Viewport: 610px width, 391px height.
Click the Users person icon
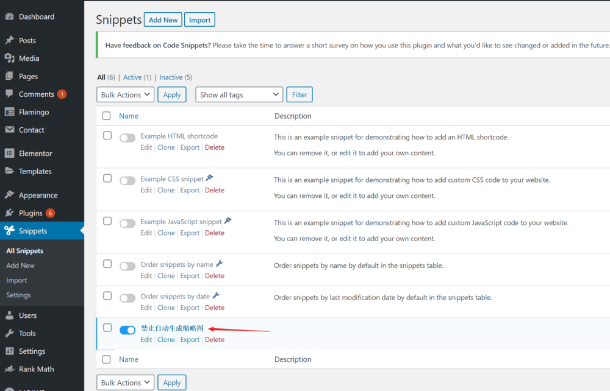point(9,315)
